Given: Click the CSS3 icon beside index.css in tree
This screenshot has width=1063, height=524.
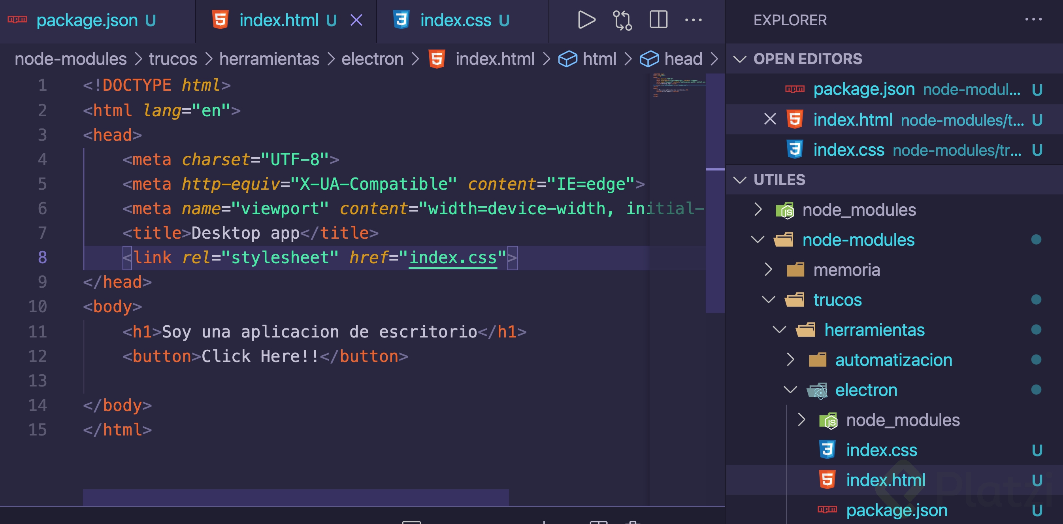Looking at the screenshot, I should pyautogui.click(x=827, y=450).
